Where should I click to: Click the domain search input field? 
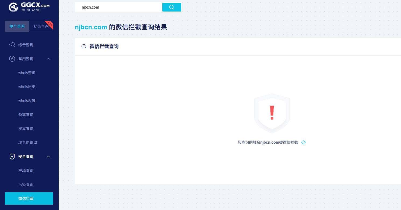coord(119,7)
